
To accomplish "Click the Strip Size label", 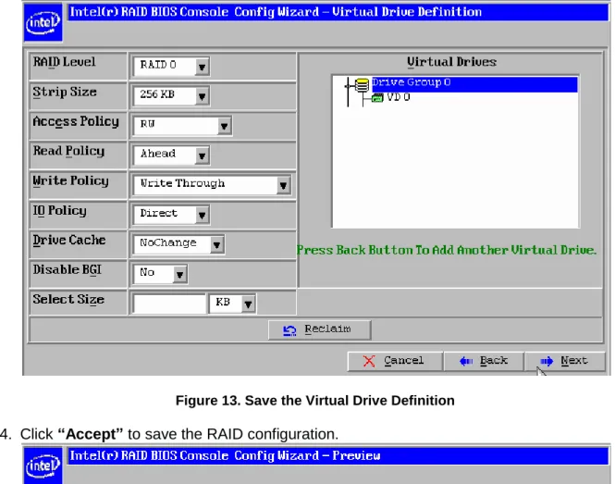I will 65,93.
